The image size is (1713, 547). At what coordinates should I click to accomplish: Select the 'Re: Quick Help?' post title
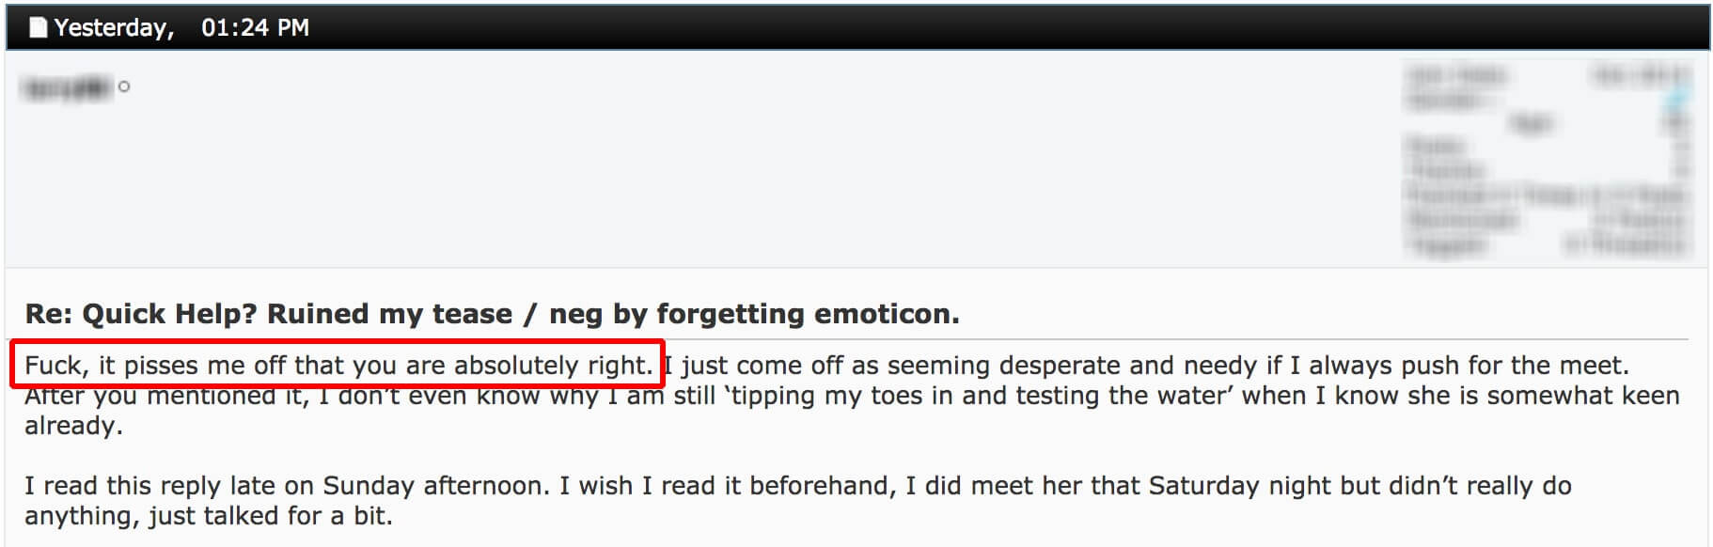tap(141, 314)
